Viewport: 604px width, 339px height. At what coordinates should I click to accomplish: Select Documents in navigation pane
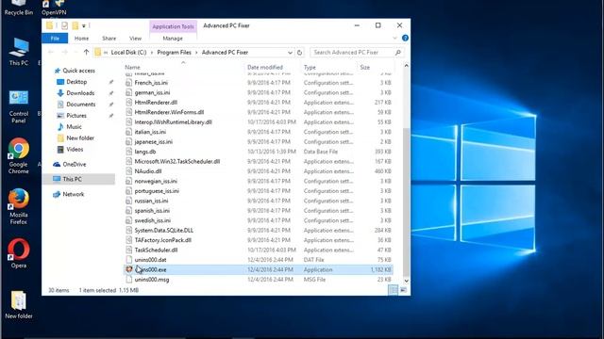[80, 105]
